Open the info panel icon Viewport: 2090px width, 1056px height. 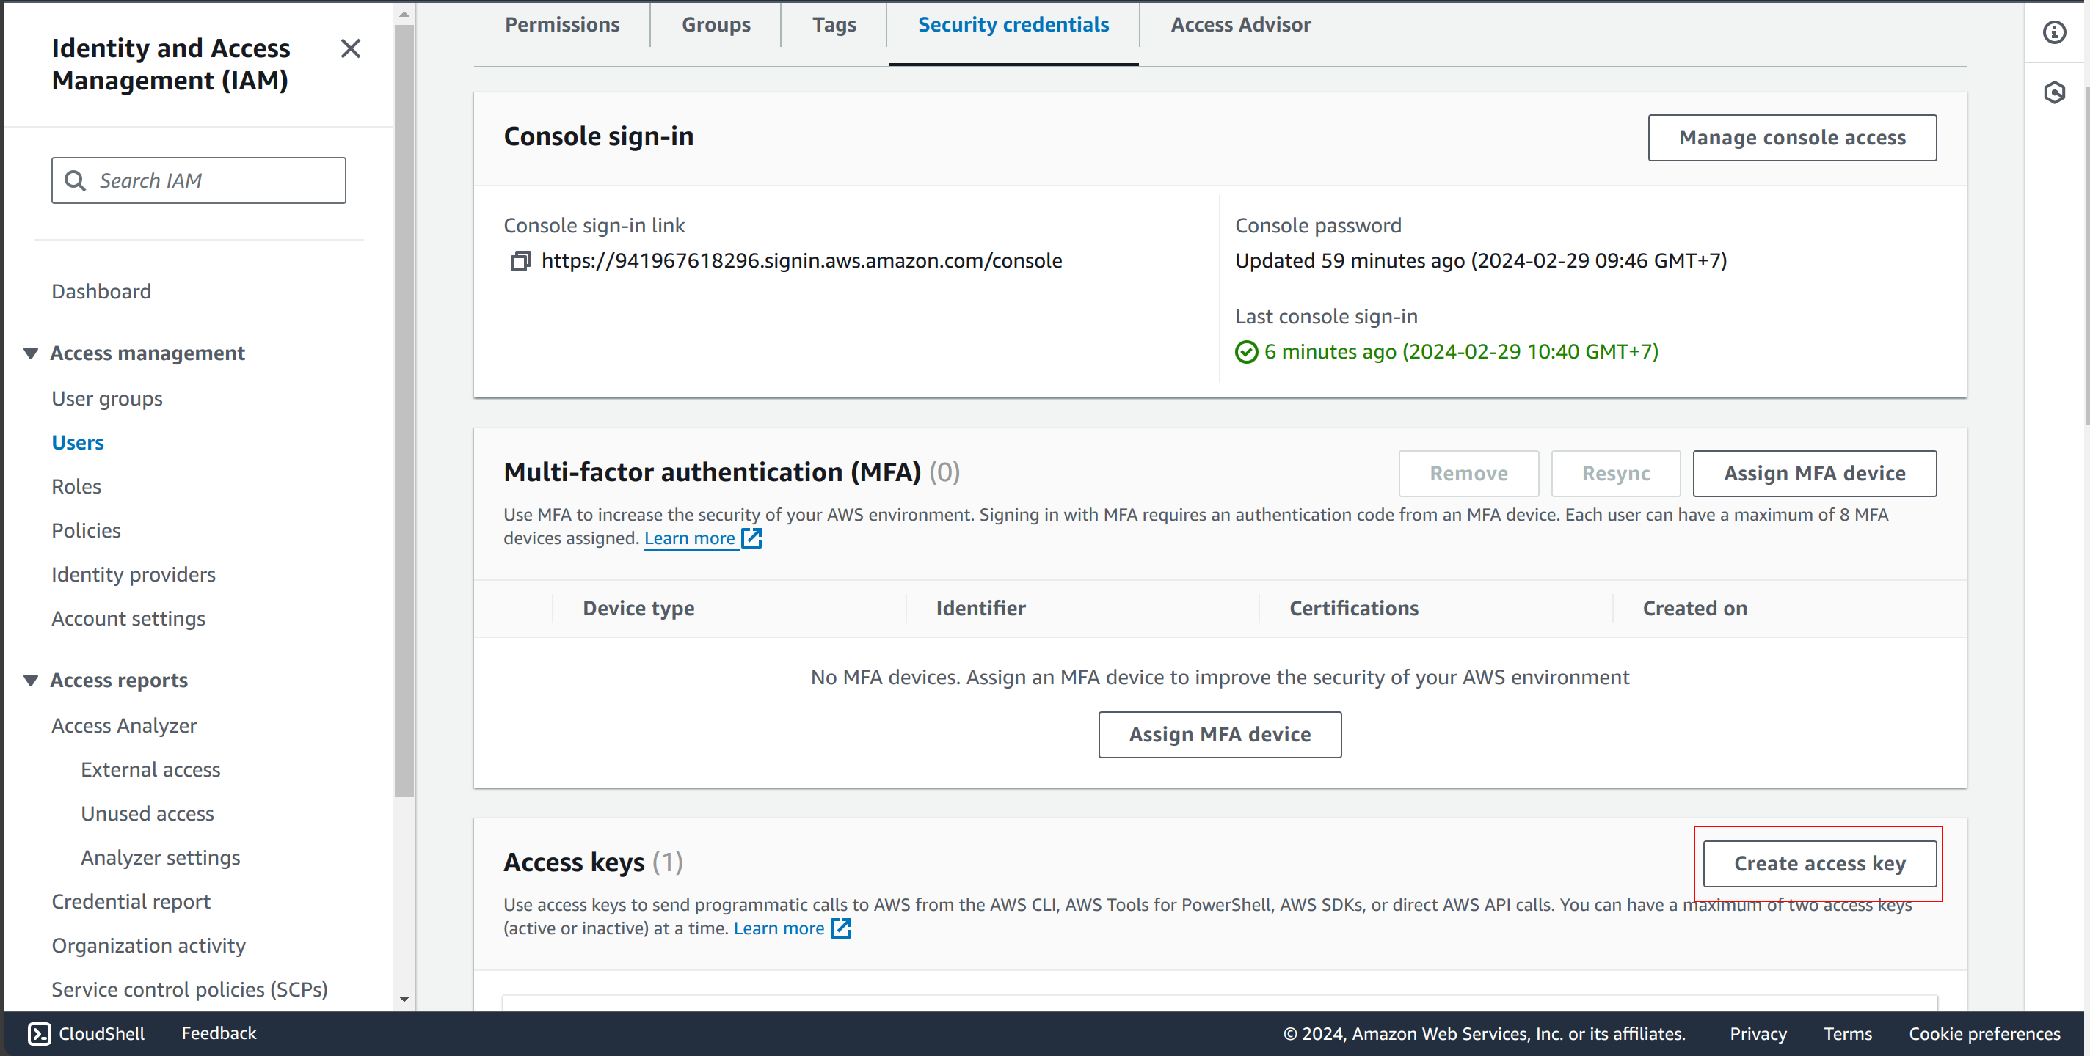[x=2053, y=32]
